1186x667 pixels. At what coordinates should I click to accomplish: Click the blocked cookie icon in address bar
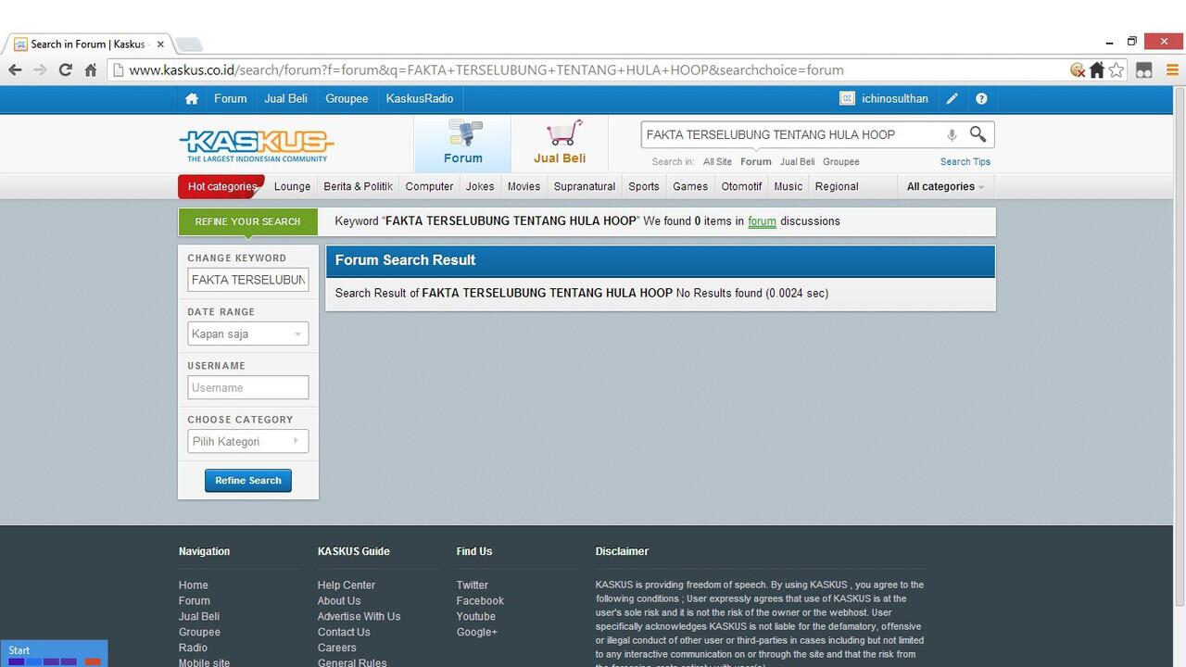click(x=1078, y=69)
